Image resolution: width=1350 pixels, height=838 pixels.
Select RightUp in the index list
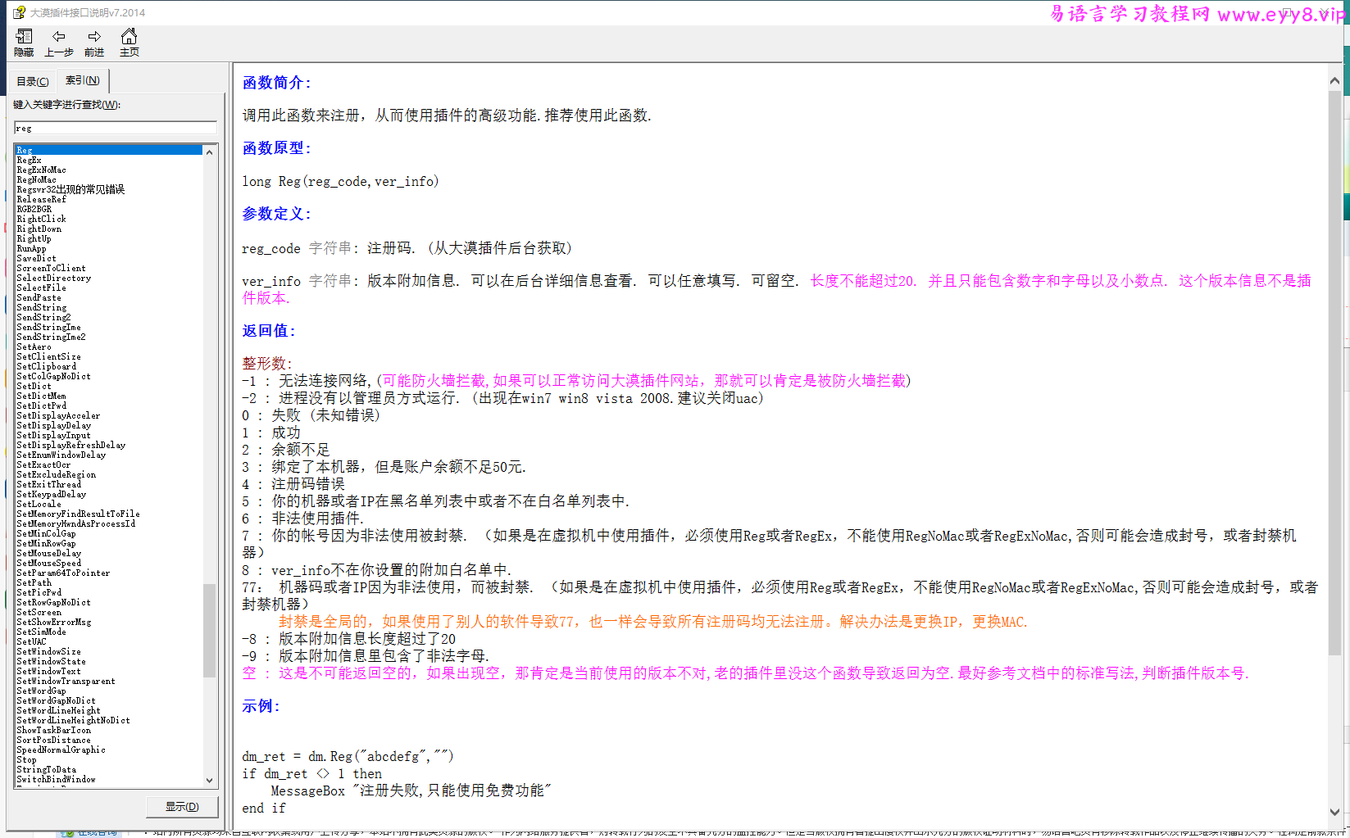(x=34, y=238)
